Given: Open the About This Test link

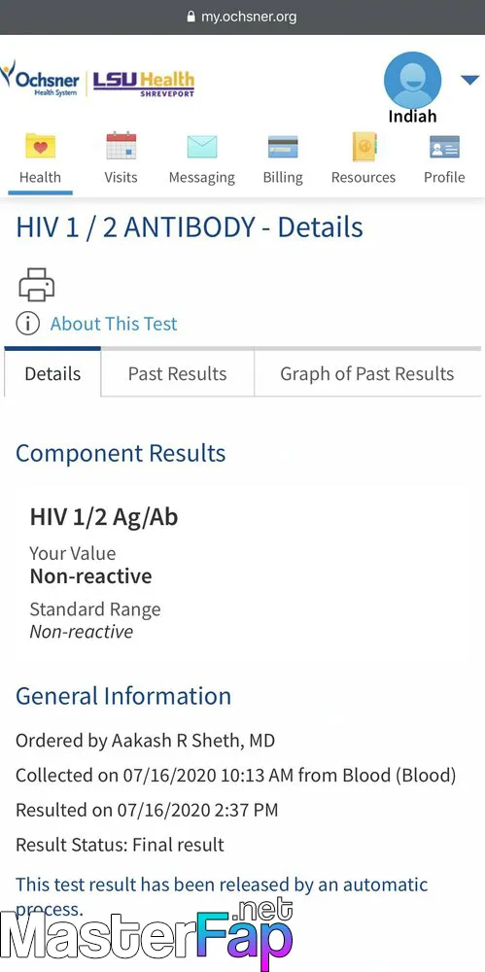Looking at the screenshot, I should click(114, 324).
